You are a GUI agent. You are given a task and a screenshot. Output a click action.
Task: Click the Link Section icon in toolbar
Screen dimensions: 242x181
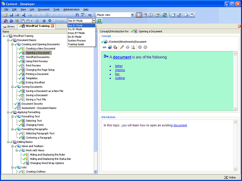[x=11, y=21]
